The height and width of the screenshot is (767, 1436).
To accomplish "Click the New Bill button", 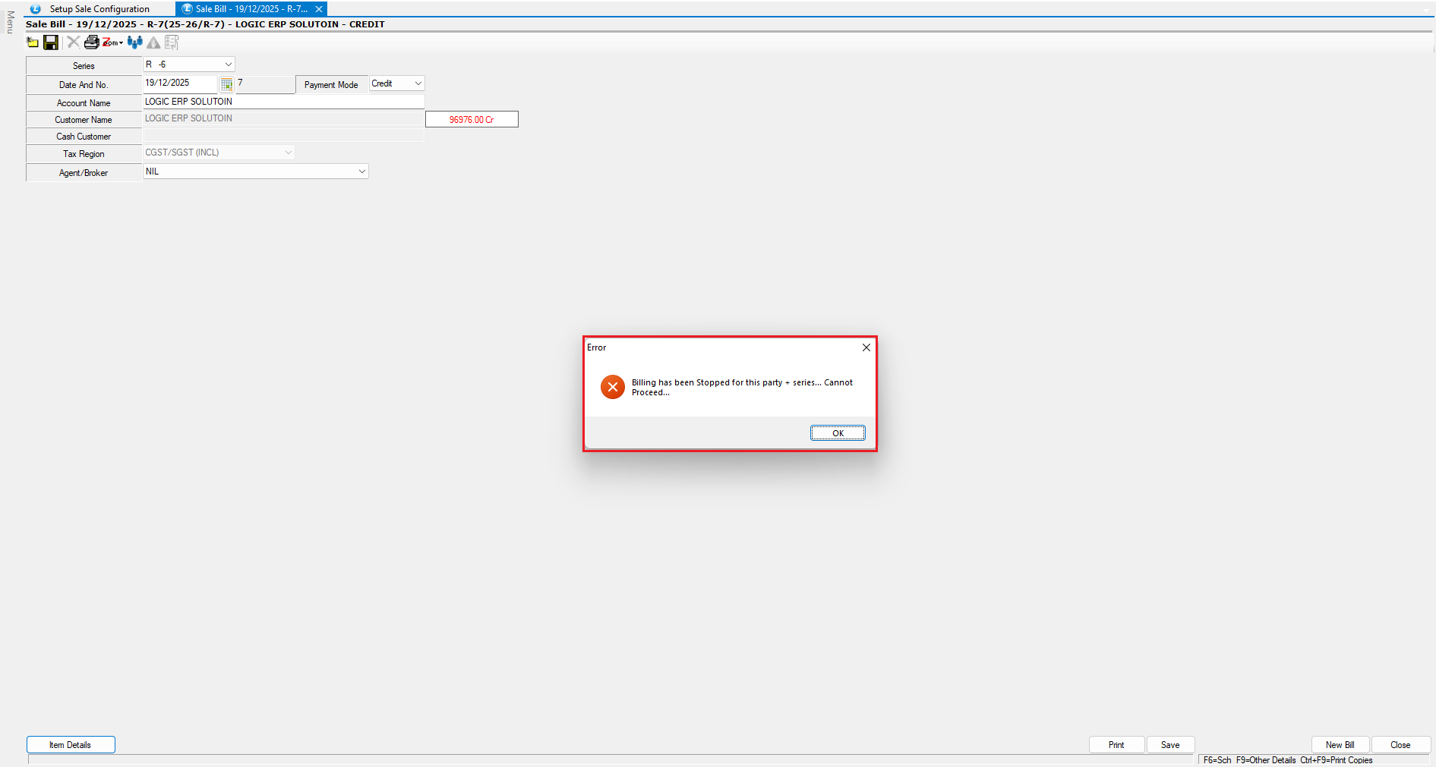I will pyautogui.click(x=1340, y=745).
